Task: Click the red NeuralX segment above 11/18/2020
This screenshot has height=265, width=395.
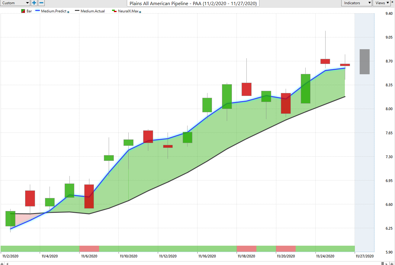Action: point(246,249)
